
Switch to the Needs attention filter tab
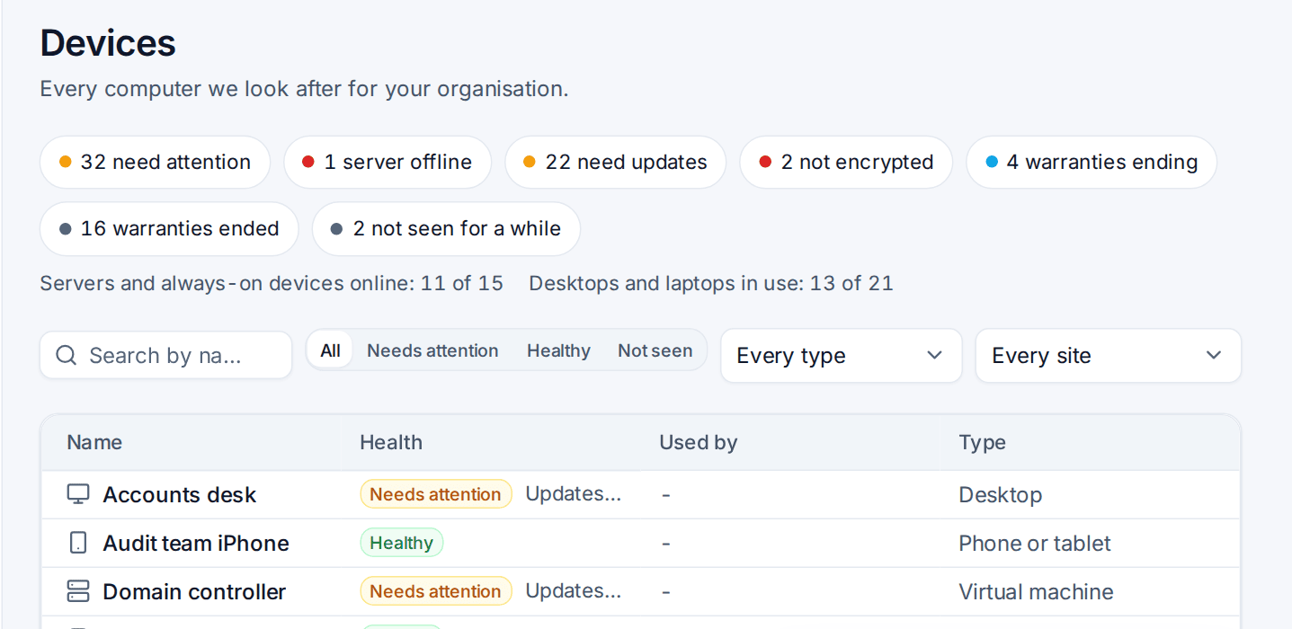pyautogui.click(x=432, y=350)
